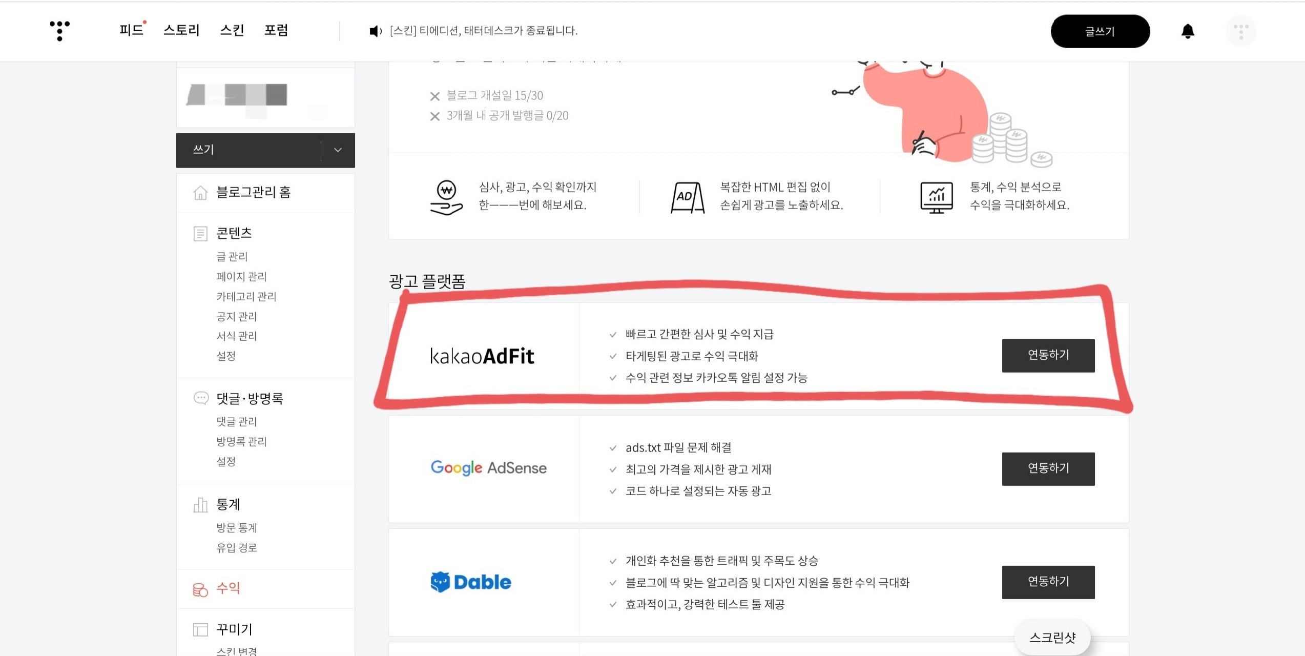Click the speaker announcement icon

(376, 31)
